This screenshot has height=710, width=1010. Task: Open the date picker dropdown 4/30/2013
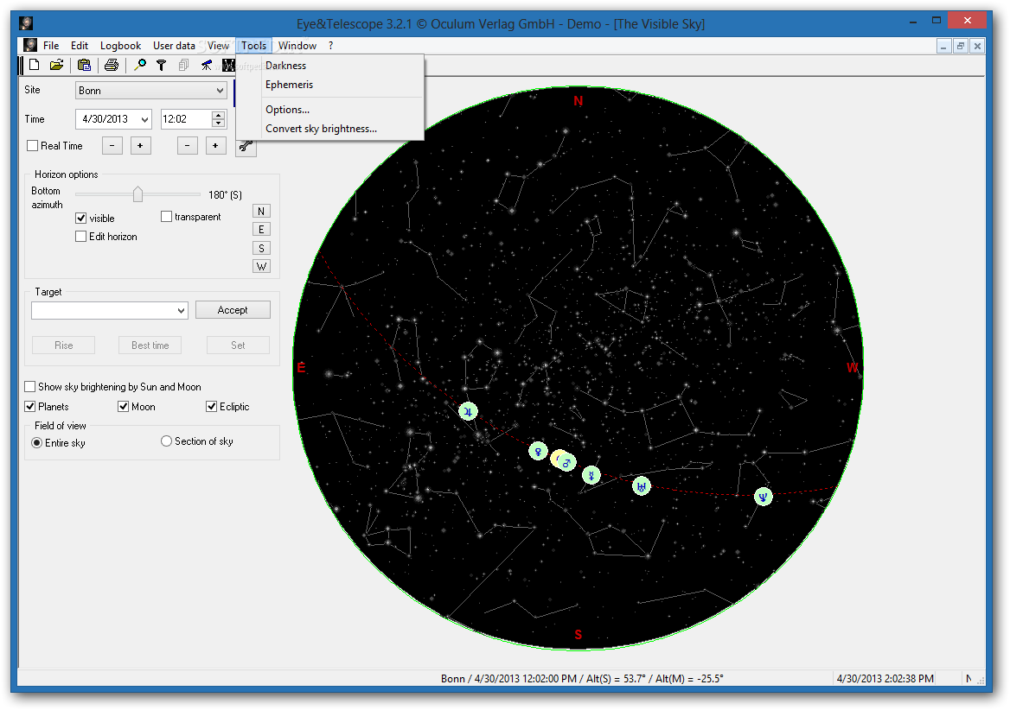[x=145, y=119]
